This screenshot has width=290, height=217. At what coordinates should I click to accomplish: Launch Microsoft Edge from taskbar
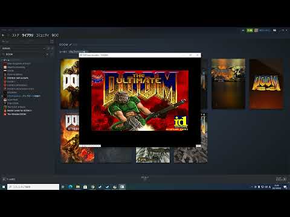coord(70,187)
